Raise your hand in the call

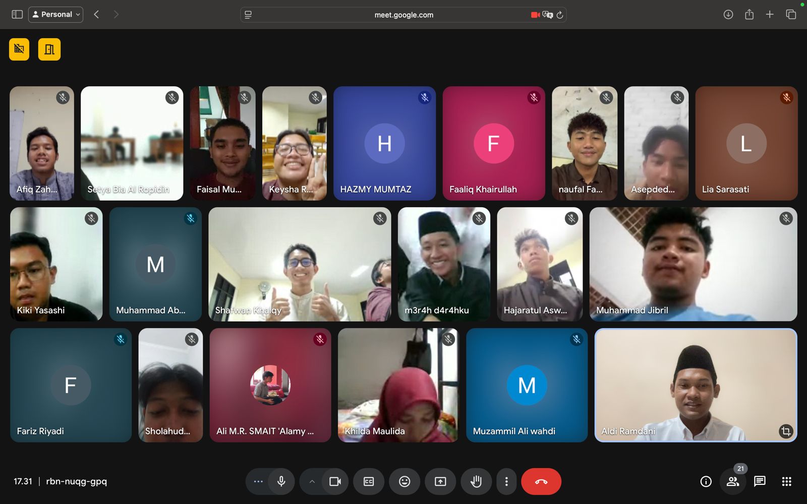[476, 481]
